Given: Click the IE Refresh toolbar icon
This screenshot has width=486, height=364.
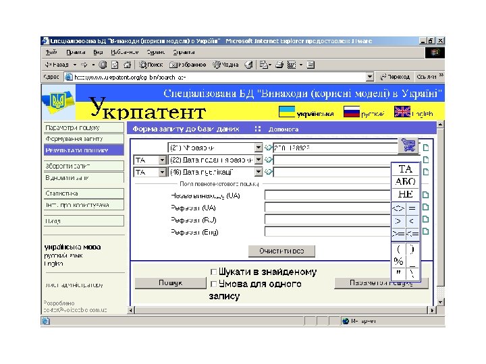Looking at the screenshot, I should [115, 65].
